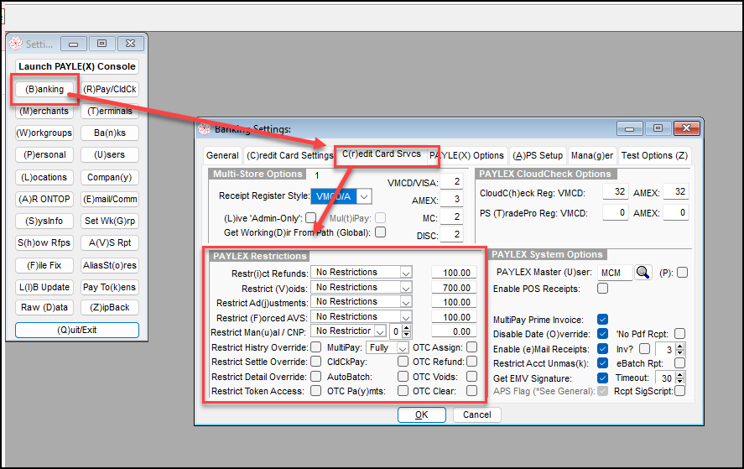Click the PAYLEX Master User search magnifier icon

tap(643, 273)
